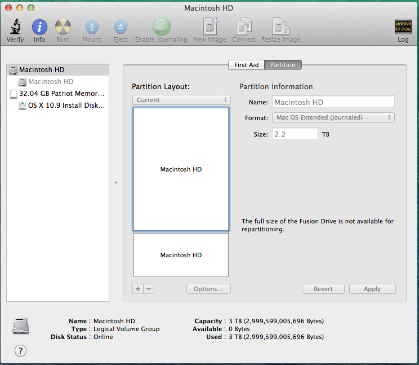Click the sidebar splitter handle dot

116,183
